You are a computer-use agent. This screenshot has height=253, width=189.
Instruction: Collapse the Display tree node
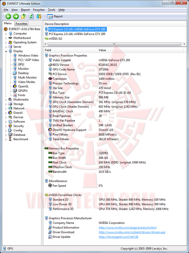pos(6,51)
